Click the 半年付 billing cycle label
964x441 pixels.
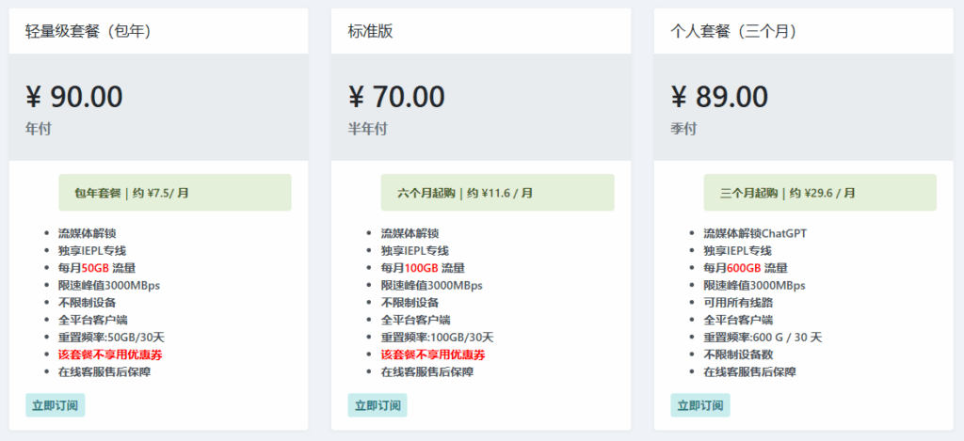click(368, 129)
